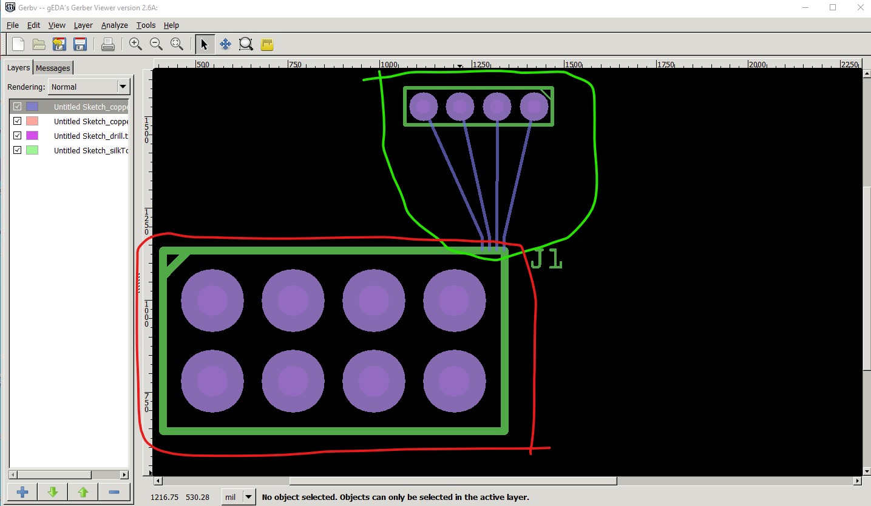The width and height of the screenshot is (871, 506).
Task: Click the Revert layers icon
Action: pyautogui.click(x=59, y=44)
